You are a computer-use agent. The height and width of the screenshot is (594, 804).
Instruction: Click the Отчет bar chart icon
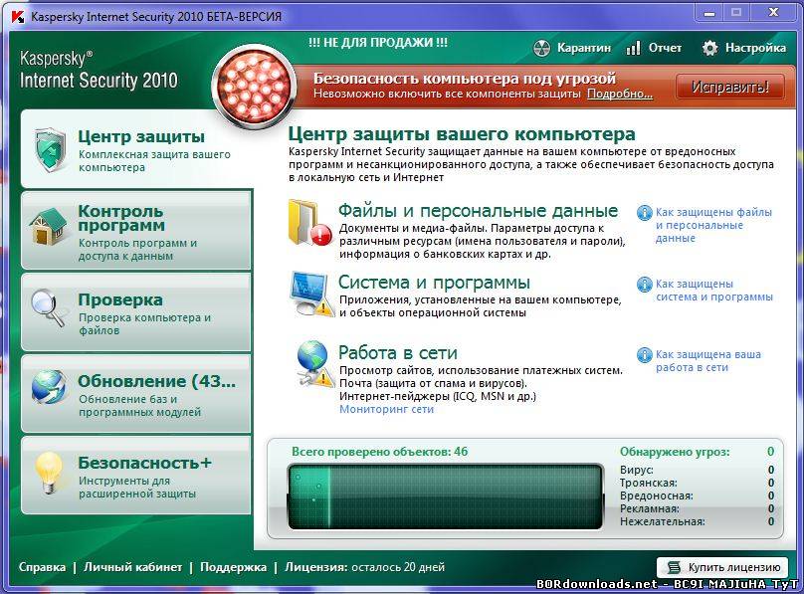(x=633, y=48)
